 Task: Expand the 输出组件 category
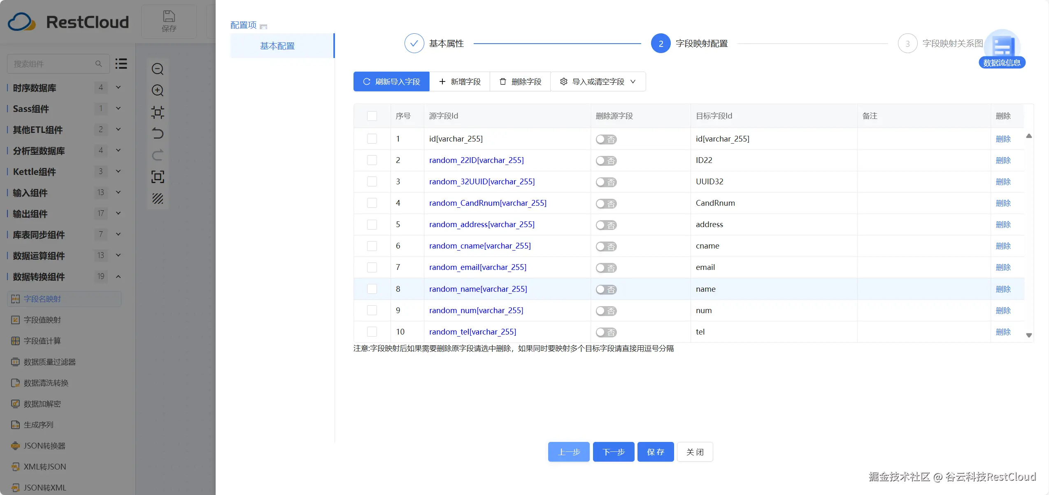pyautogui.click(x=118, y=213)
